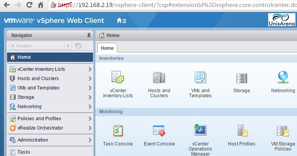Click the browser home icon
297x156 pixels.
[41, 5]
